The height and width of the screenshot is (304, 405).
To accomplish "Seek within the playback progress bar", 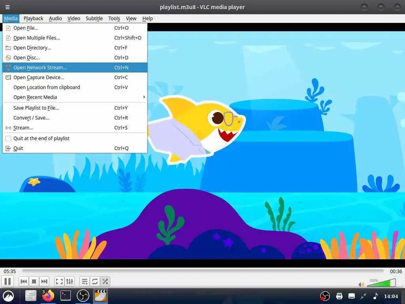I will (203, 271).
